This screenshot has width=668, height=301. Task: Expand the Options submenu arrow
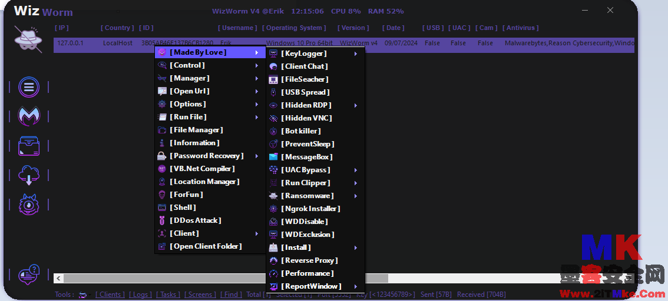(257, 104)
